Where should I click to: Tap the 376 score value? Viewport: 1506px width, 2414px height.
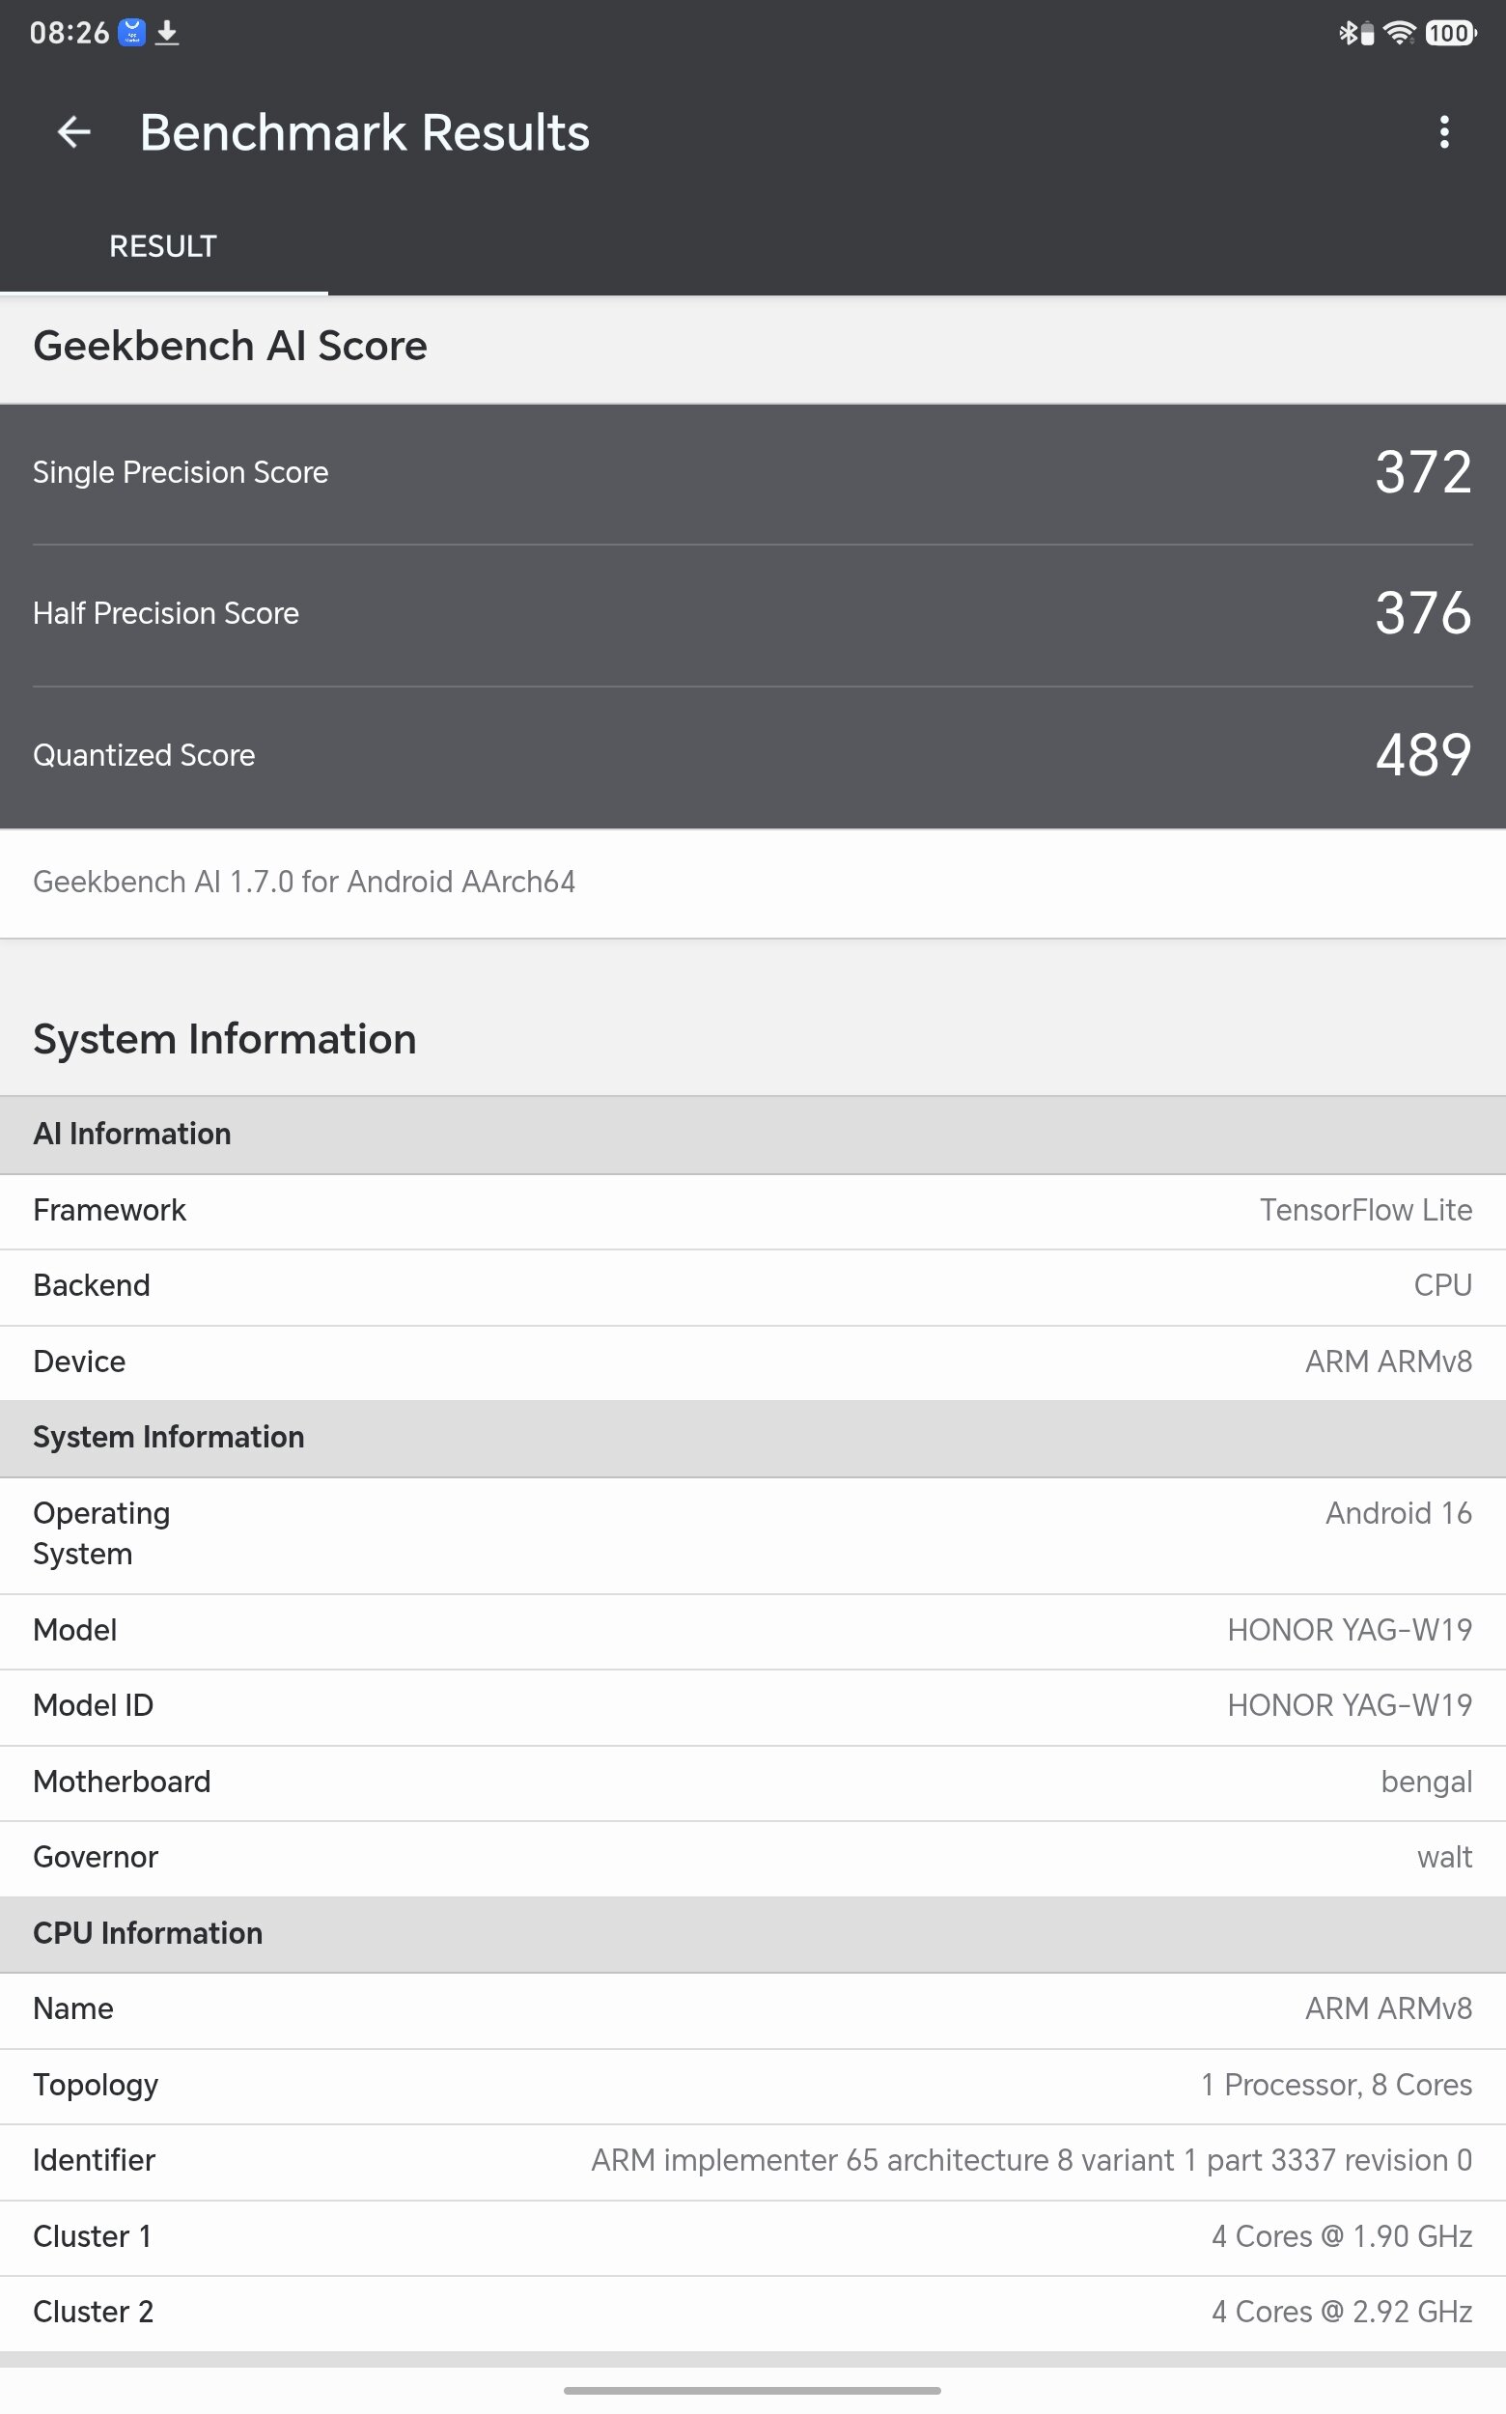point(1423,613)
